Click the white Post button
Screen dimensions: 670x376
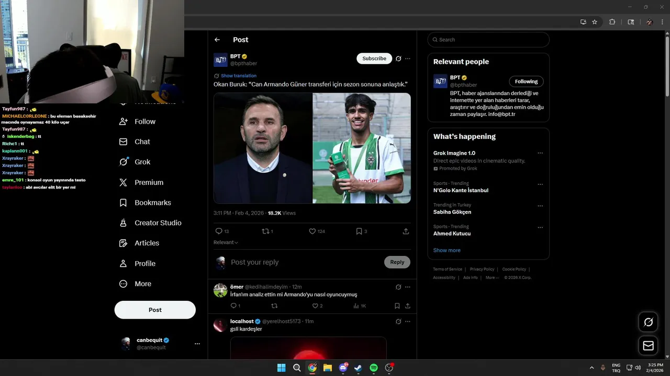tap(155, 310)
